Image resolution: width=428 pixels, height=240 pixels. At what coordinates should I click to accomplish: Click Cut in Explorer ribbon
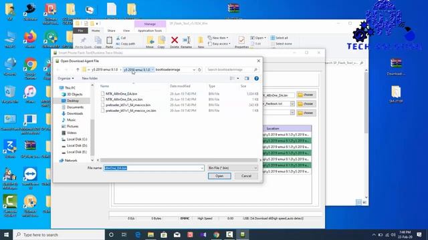(121, 38)
